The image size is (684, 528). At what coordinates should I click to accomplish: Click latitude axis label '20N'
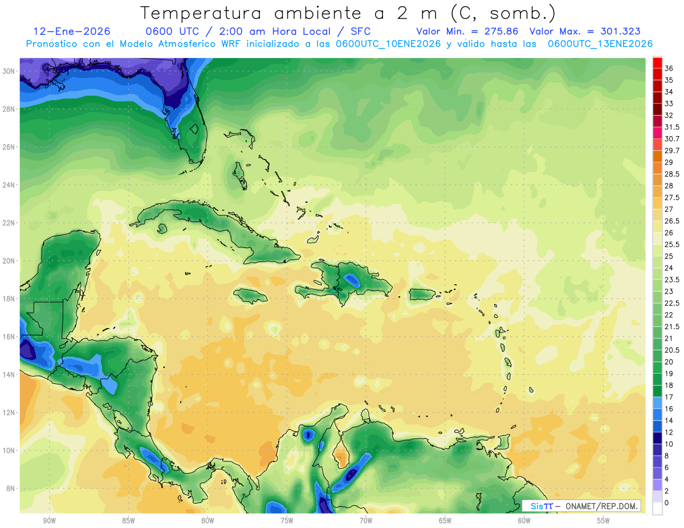click(x=9, y=261)
